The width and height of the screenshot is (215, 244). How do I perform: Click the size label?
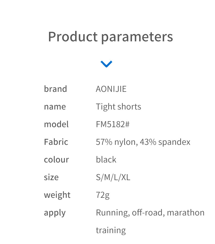click(x=51, y=177)
